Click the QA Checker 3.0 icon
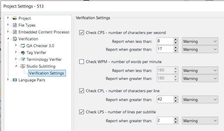 pyautogui.click(x=23, y=46)
